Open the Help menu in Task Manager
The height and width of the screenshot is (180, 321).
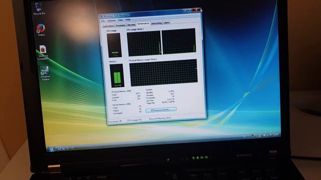128,19
